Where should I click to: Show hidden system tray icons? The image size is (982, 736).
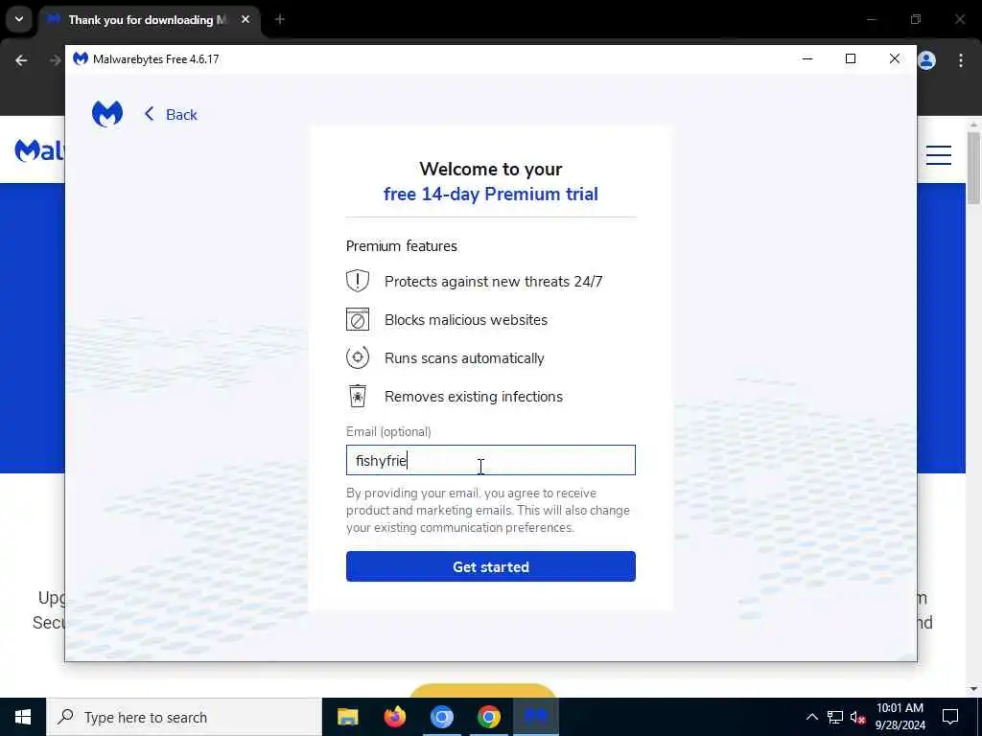point(811,717)
